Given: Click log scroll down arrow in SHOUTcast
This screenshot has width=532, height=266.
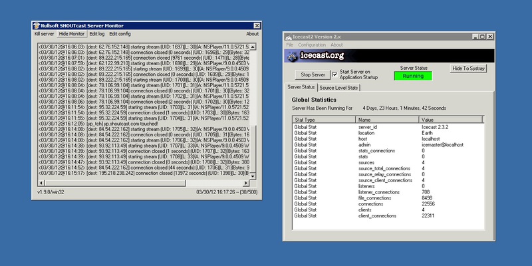Looking at the screenshot, I should tap(253, 176).
